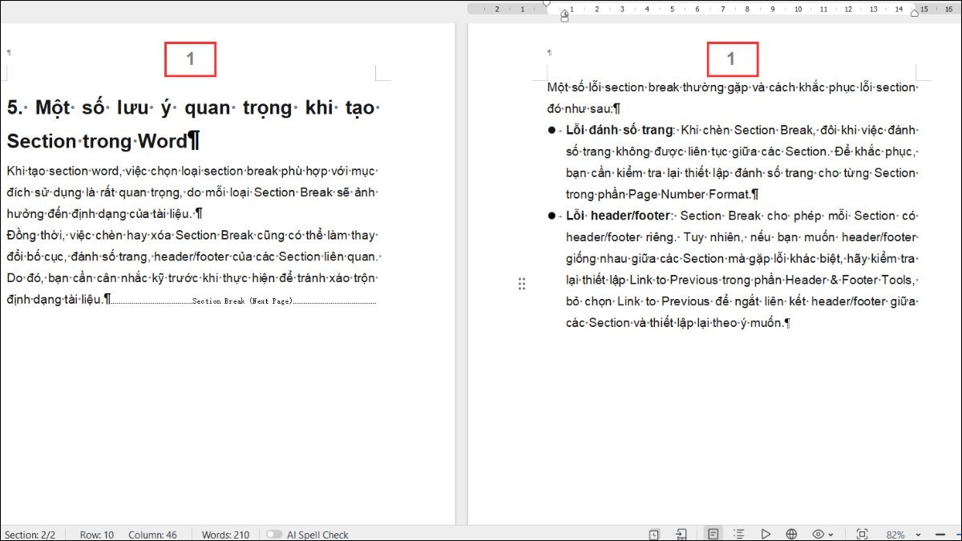Switch to Outline view icon
Viewport: 962px width, 541px height.
(739, 534)
